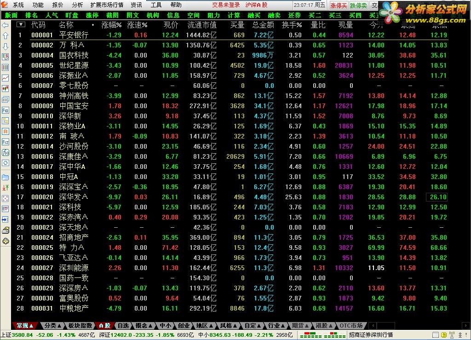Click the yellow flower sidebar icon
The height and width of the screenshot is (340, 471).
[x=5, y=241]
